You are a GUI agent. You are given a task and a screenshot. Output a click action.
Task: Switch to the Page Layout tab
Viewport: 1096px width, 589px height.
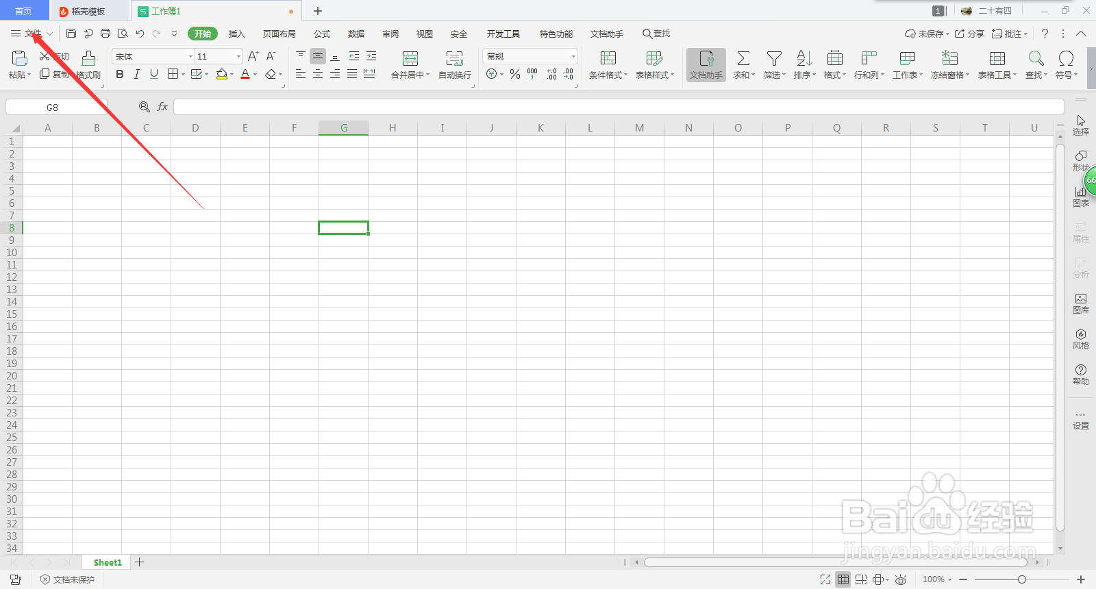[x=279, y=34]
